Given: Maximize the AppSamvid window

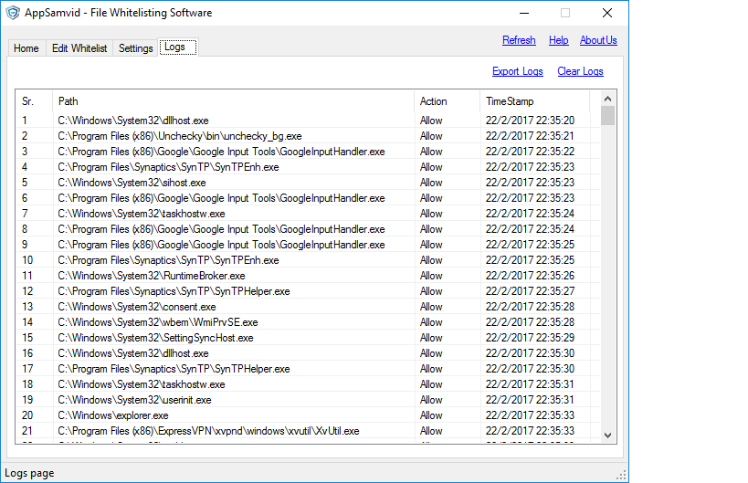Looking at the screenshot, I should tap(565, 13).
